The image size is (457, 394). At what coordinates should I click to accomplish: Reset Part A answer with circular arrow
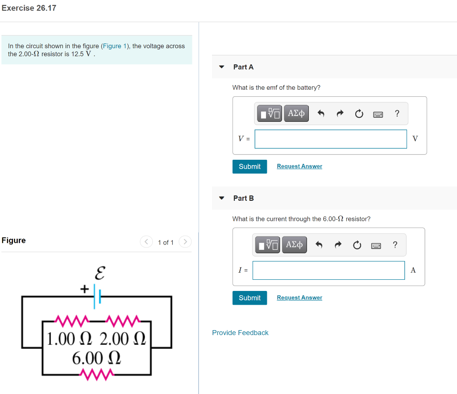click(359, 113)
